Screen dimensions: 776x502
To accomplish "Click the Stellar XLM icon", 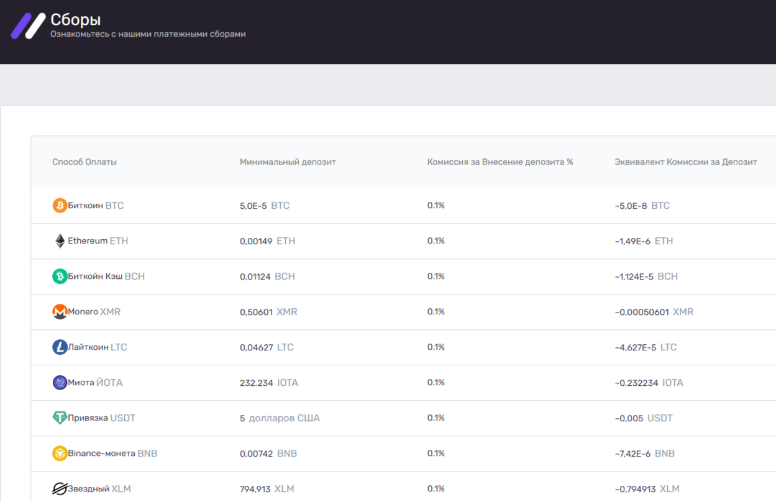I will click(60, 489).
